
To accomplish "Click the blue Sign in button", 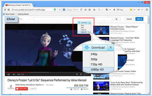I will point(139,19).
